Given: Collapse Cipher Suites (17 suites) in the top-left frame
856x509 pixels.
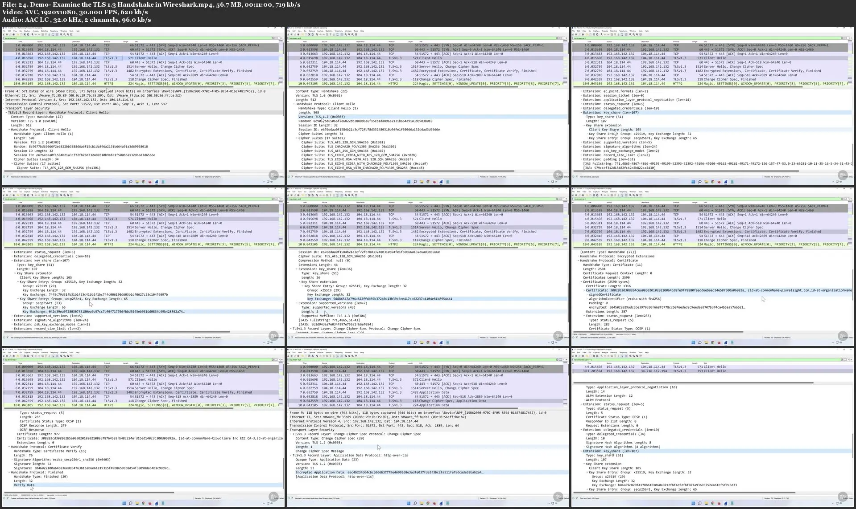Looking at the screenshot, I should pos(12,164).
